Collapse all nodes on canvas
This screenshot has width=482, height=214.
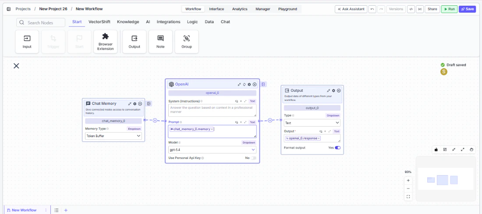(x=454, y=150)
